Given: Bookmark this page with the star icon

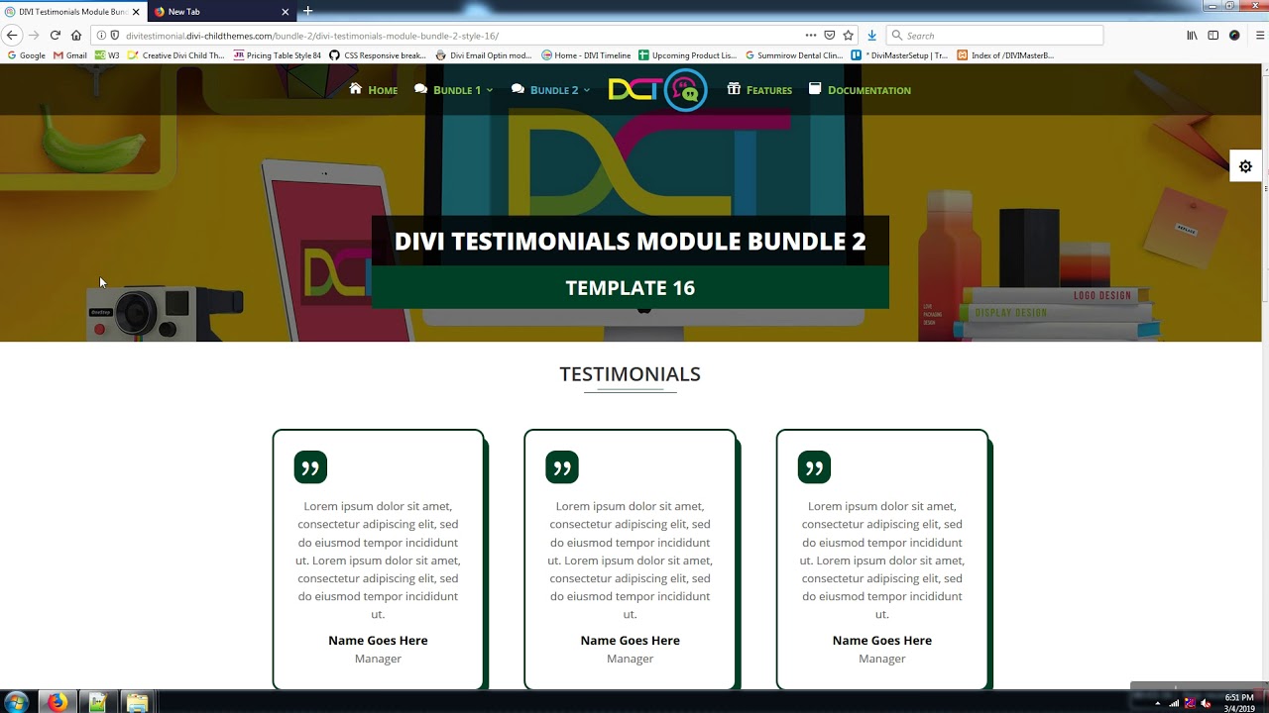Looking at the screenshot, I should [x=849, y=36].
